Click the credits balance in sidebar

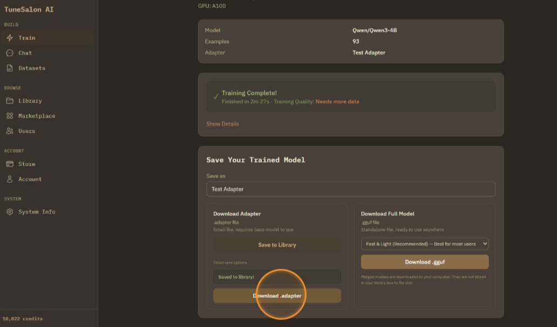pyautogui.click(x=23, y=319)
